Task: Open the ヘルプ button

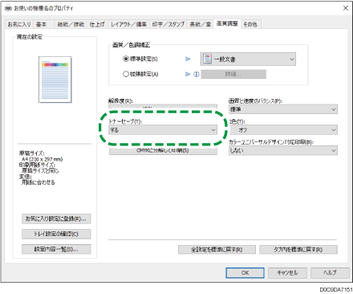Action: pyautogui.click(x=330, y=273)
